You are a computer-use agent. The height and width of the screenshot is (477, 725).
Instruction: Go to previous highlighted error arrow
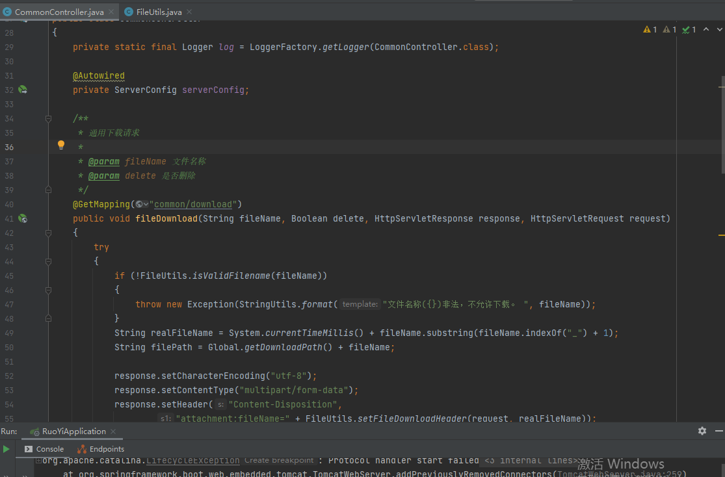tap(706, 29)
